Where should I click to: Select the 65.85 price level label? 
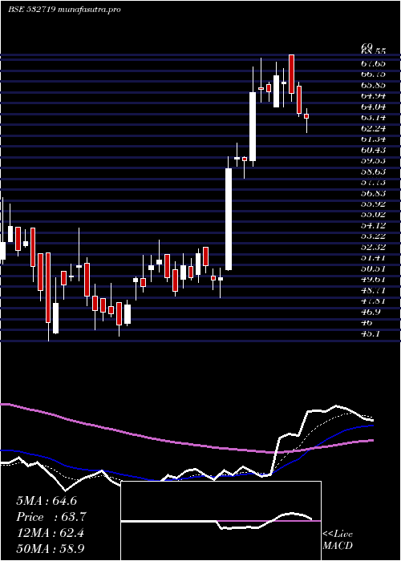(373, 85)
